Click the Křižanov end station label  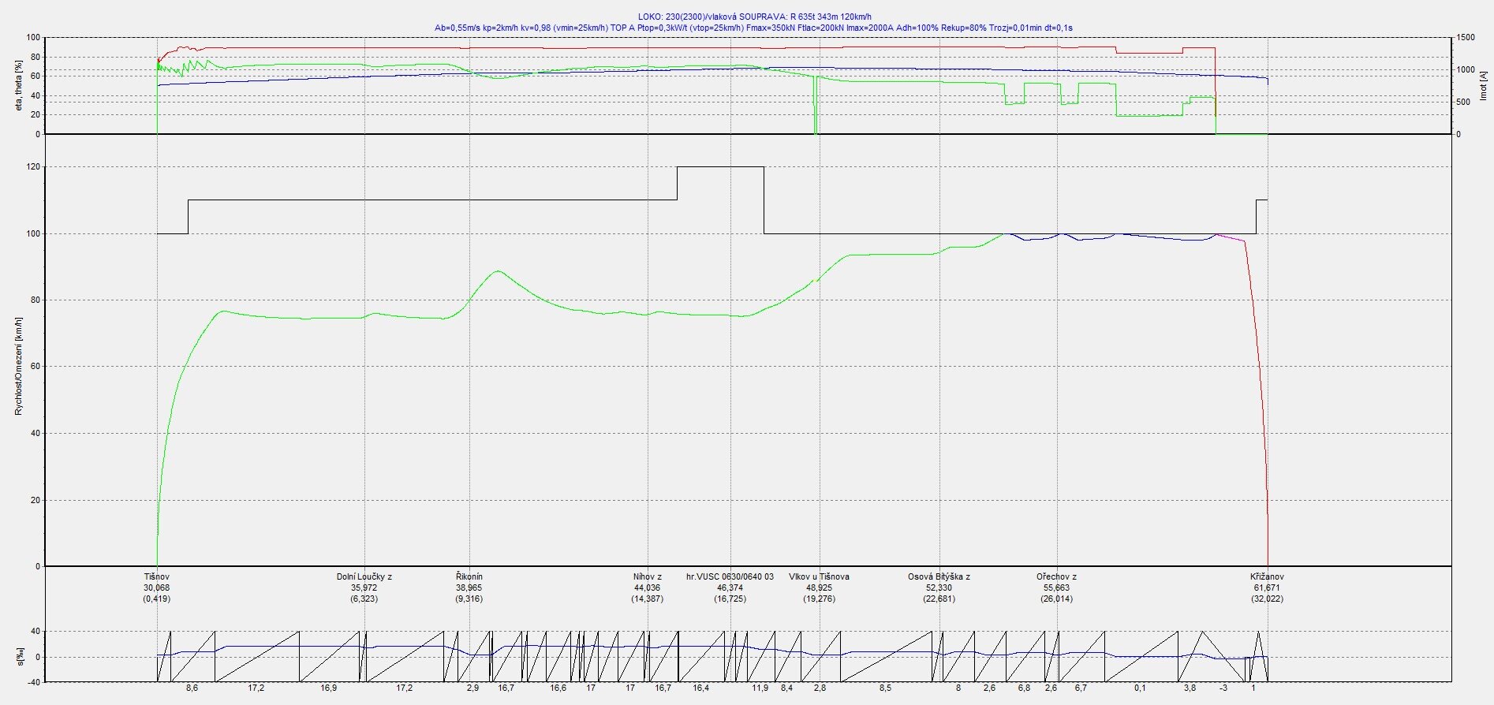pos(1267,576)
